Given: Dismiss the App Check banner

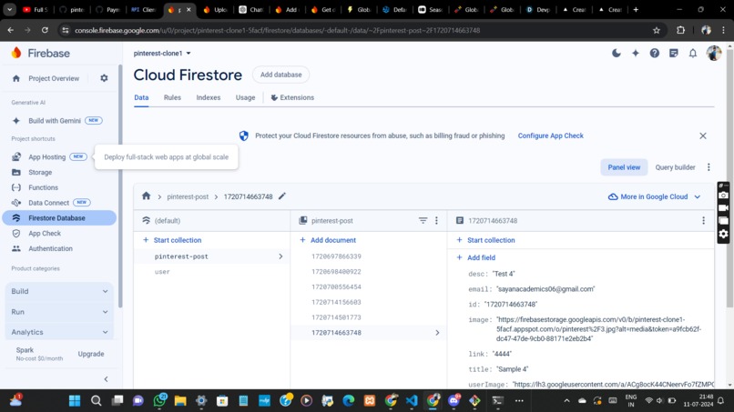Looking at the screenshot, I should pyautogui.click(x=703, y=136).
